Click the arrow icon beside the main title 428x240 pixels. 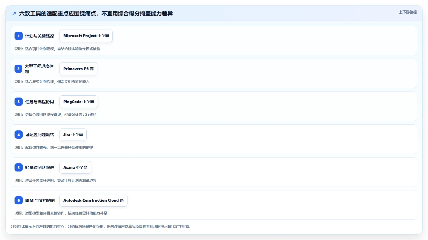(x=14, y=13)
